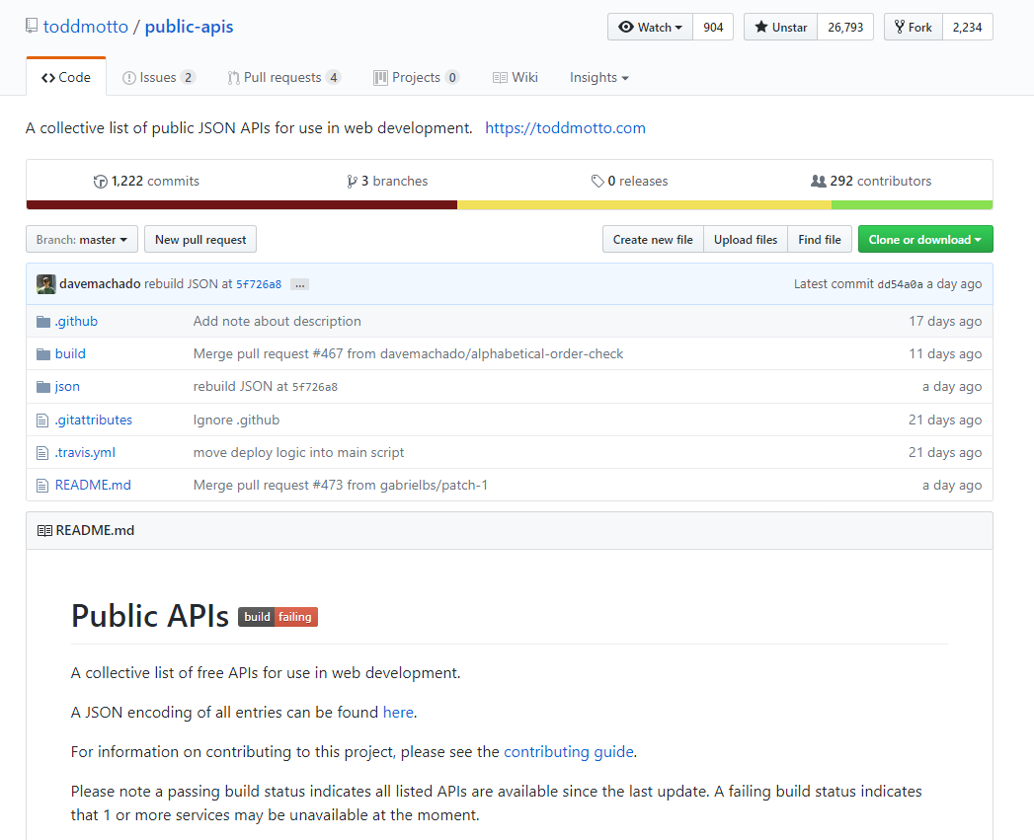
Task: Click the dark red language bar segment
Action: coord(241,205)
